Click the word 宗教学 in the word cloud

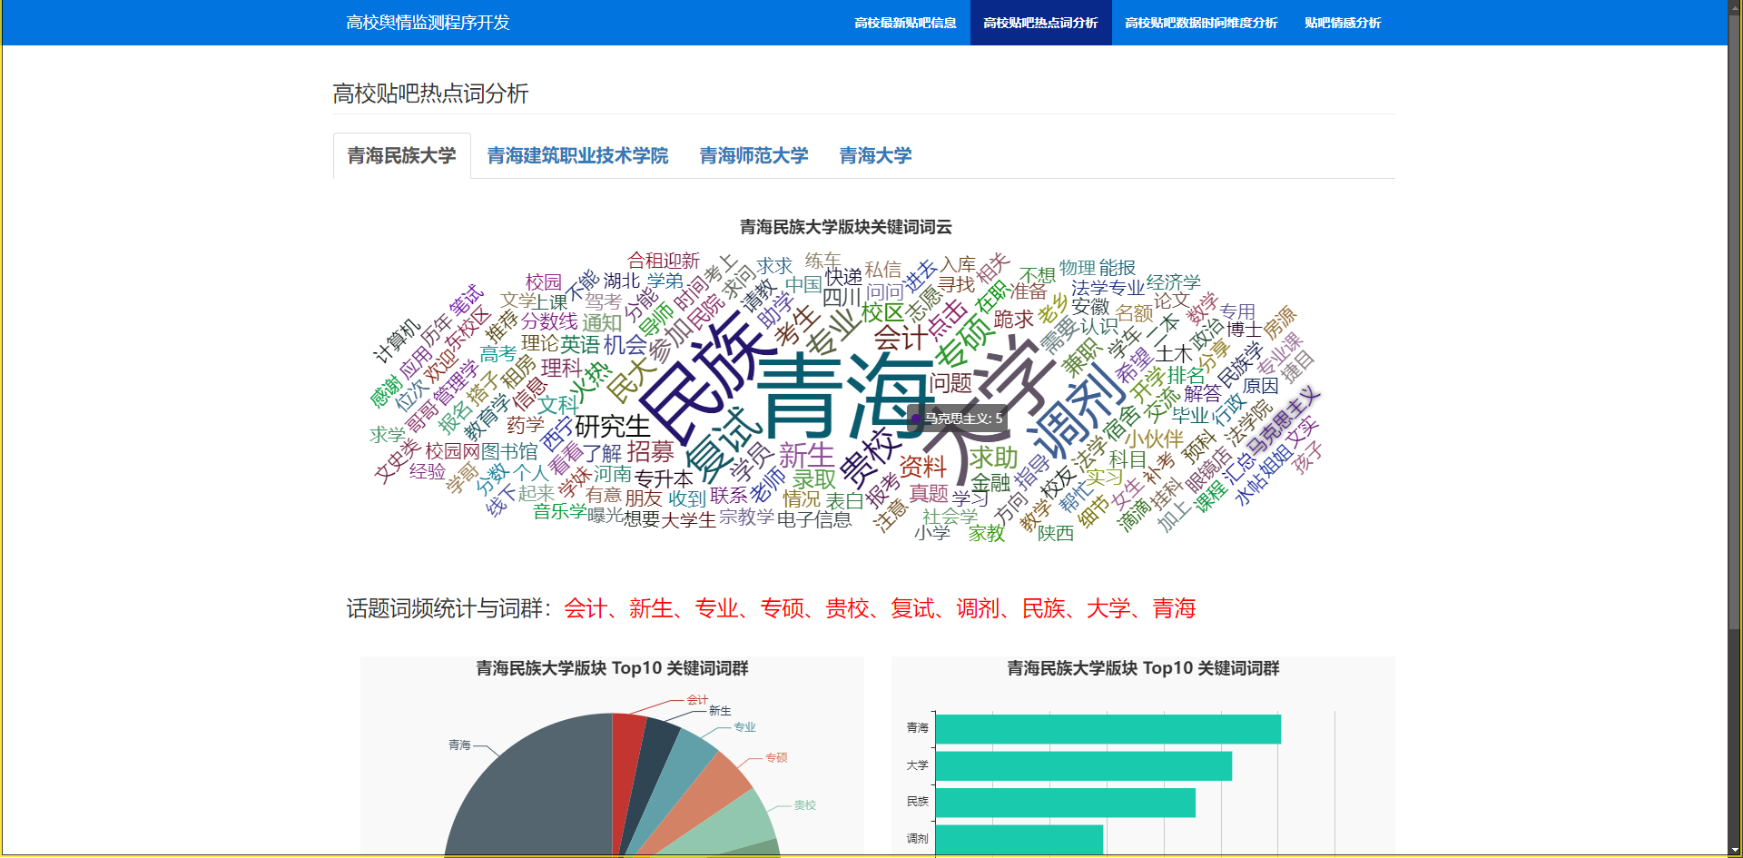pyautogui.click(x=746, y=517)
